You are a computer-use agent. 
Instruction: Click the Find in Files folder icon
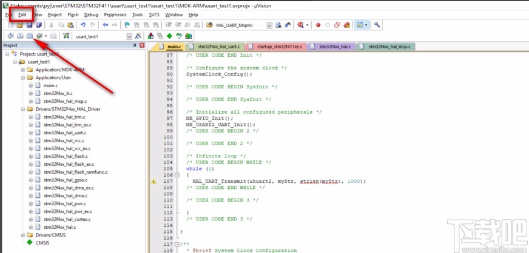(209, 25)
